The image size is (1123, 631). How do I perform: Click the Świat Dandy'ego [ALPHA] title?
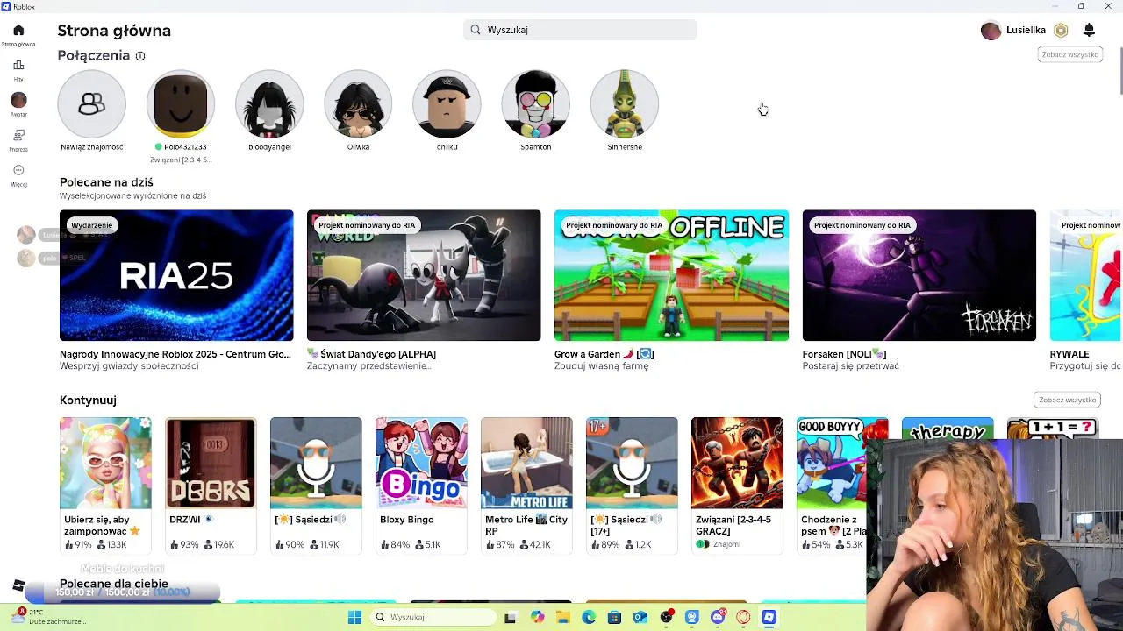[x=371, y=354]
